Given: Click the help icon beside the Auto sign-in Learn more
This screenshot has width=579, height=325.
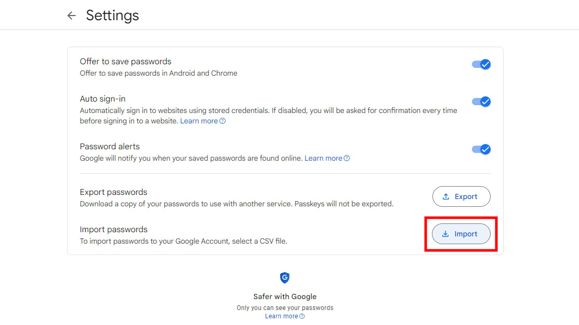Looking at the screenshot, I should pos(222,121).
